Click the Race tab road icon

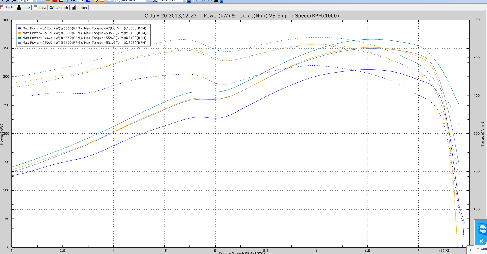(19, 7)
